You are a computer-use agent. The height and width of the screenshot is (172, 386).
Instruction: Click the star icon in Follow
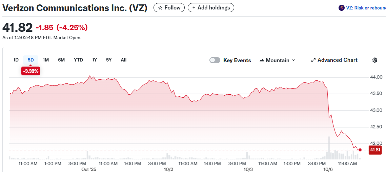[160, 8]
